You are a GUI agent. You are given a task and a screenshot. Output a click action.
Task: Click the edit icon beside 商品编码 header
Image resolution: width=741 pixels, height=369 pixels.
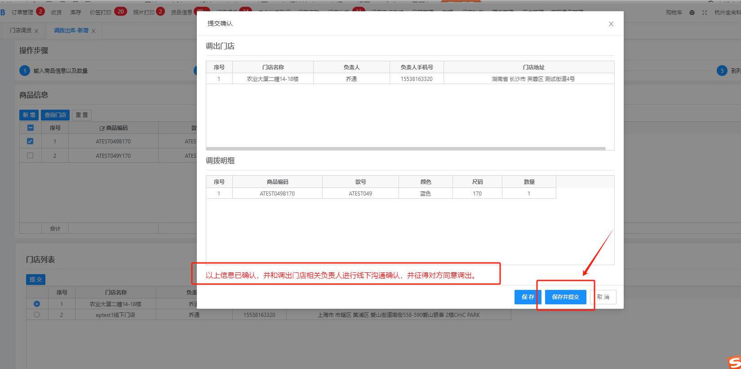[x=102, y=129]
